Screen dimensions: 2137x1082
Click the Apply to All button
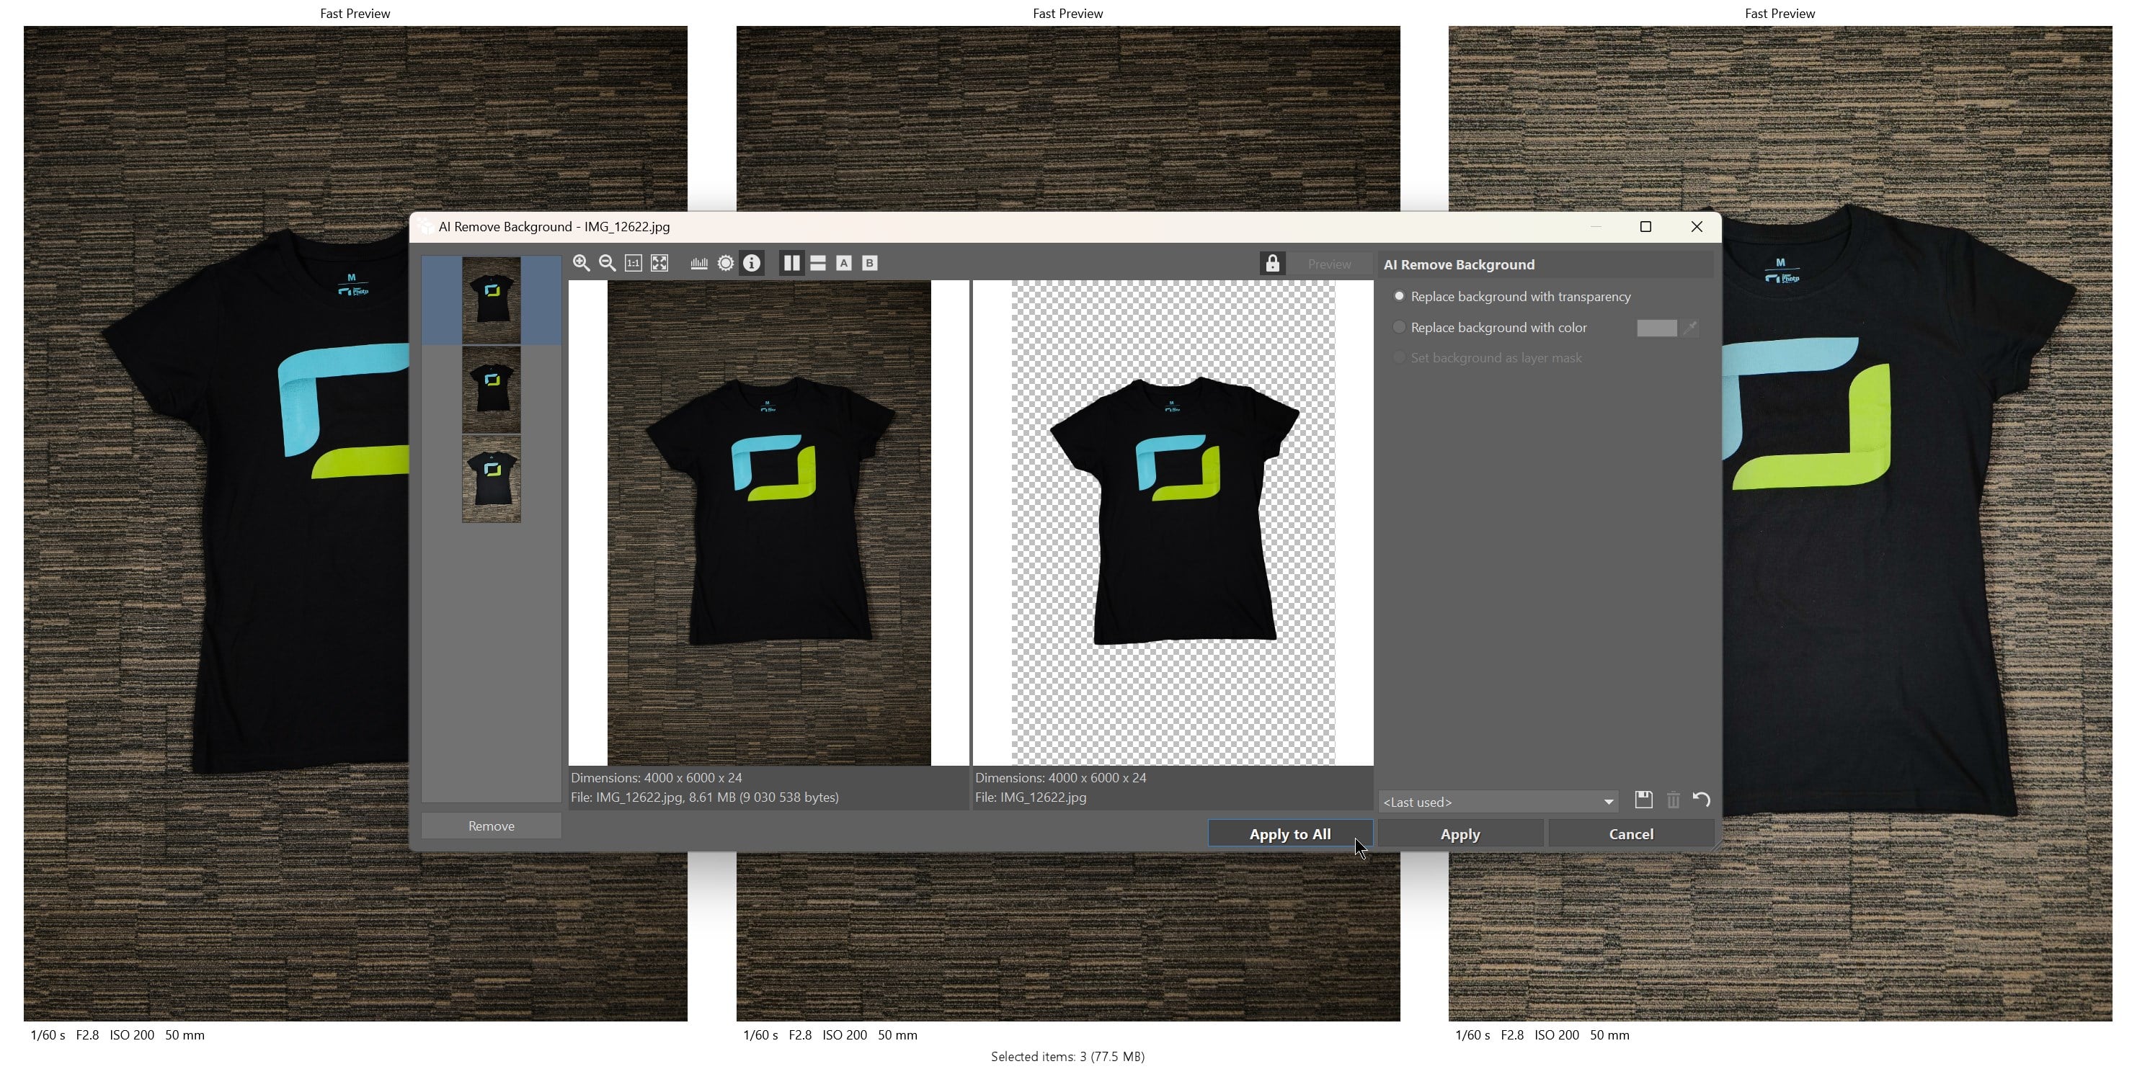(x=1290, y=834)
